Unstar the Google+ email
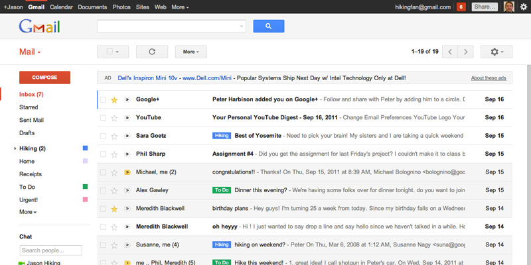Screen dimensions: 531x265 114,100
